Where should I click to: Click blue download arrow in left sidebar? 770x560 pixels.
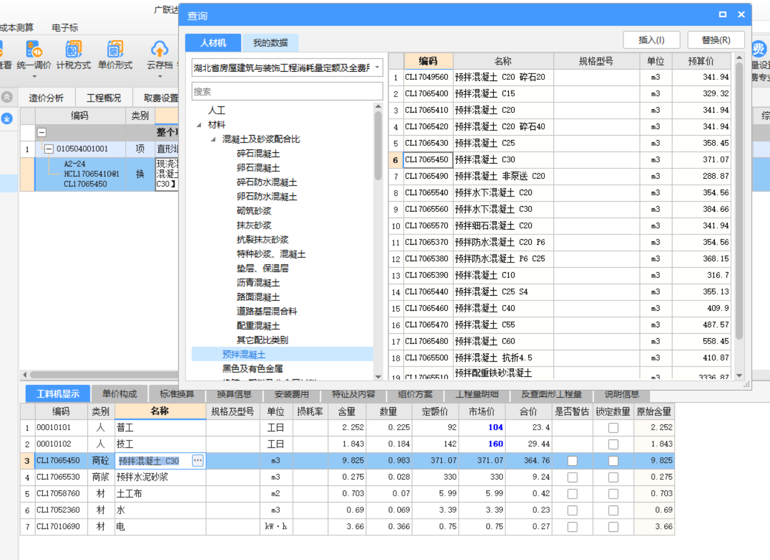coord(7,118)
